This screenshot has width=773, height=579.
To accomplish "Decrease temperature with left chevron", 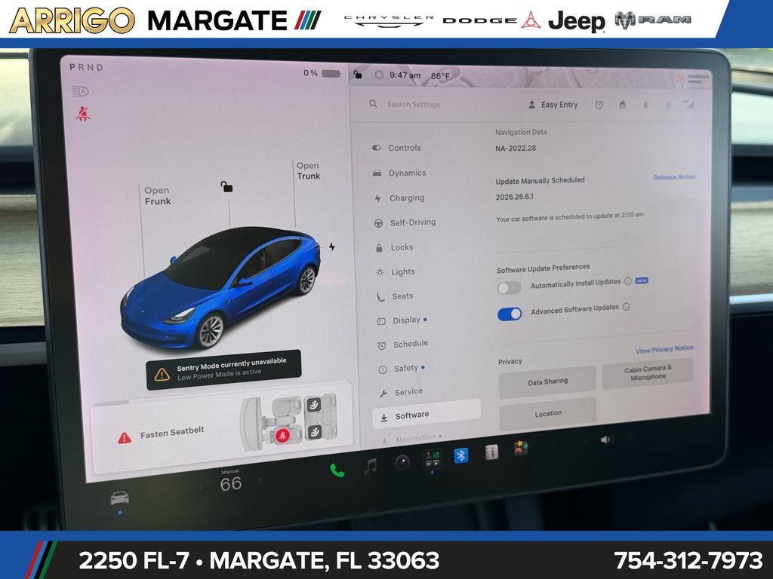I will [201, 488].
